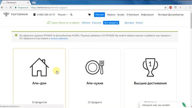The width and height of the screenshot is (192, 108).
Task: Open Chrome's three-dot menu
Action: [190, 7]
